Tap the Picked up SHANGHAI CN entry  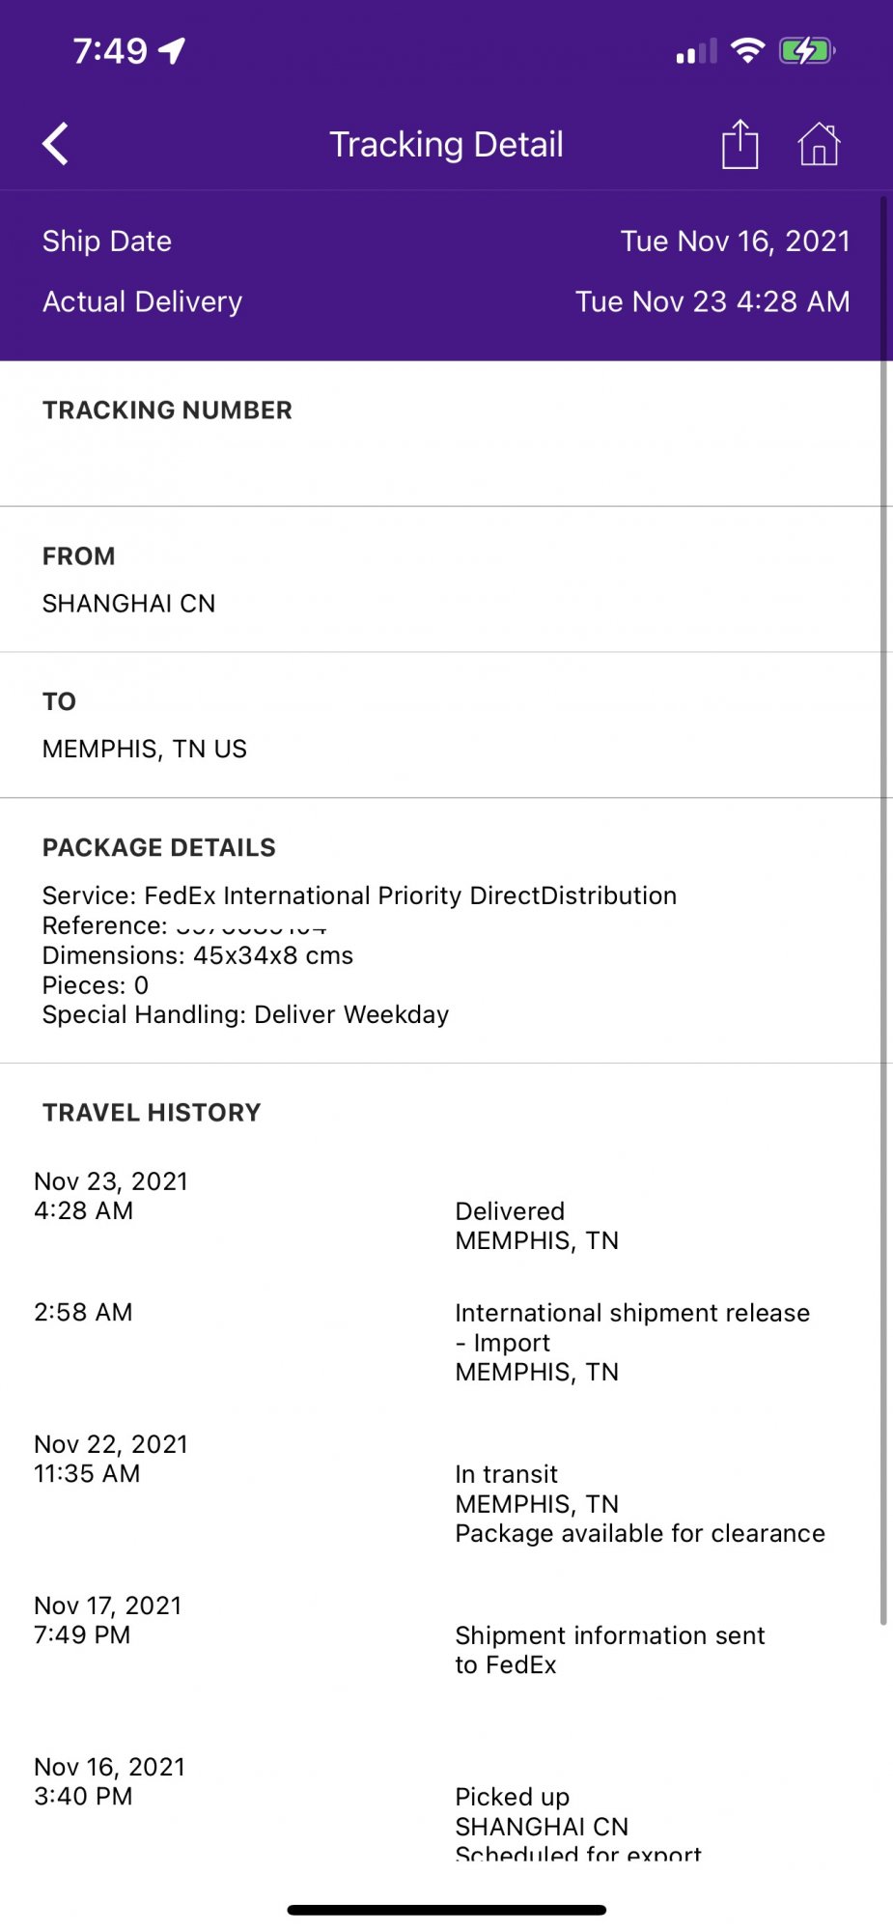(578, 1824)
